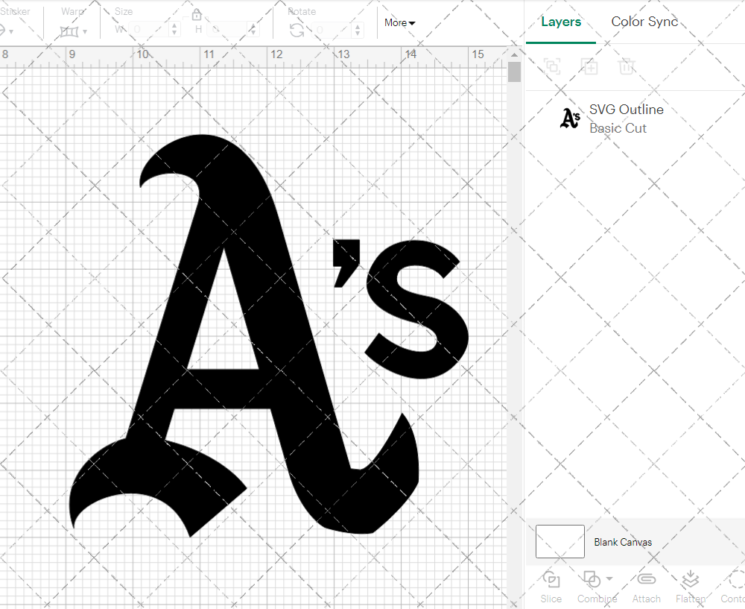Select the SVG Outline layer thumbnail
Screen dimensions: 745x609
570,119
